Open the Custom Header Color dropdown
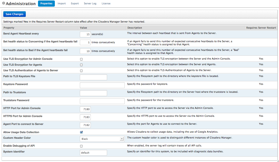Image resolution: width=279 pixels, height=162 pixels. coord(102,139)
